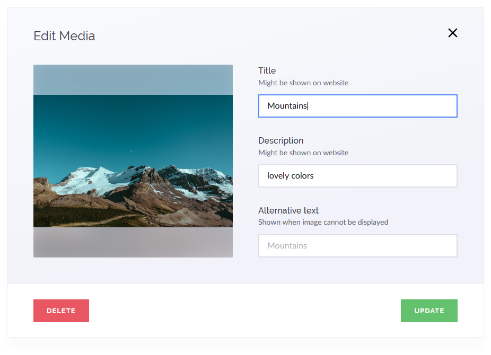
Task: Click the Alternative text input field
Action: point(357,246)
